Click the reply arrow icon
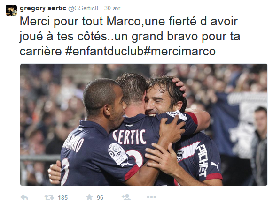 coord(24,197)
